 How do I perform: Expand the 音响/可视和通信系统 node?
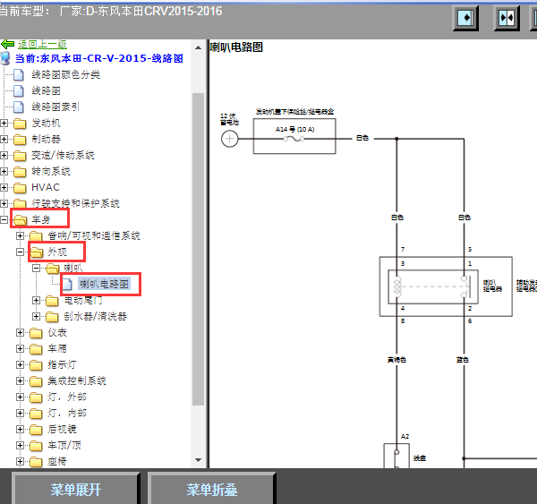(20, 235)
